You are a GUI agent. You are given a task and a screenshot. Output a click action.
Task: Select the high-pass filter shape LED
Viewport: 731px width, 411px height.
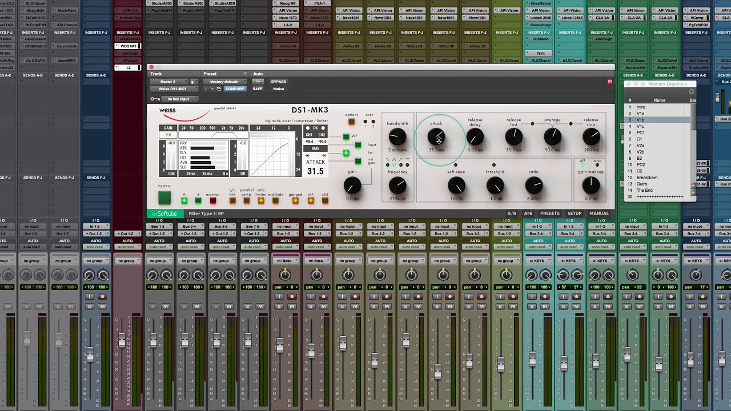click(401, 165)
